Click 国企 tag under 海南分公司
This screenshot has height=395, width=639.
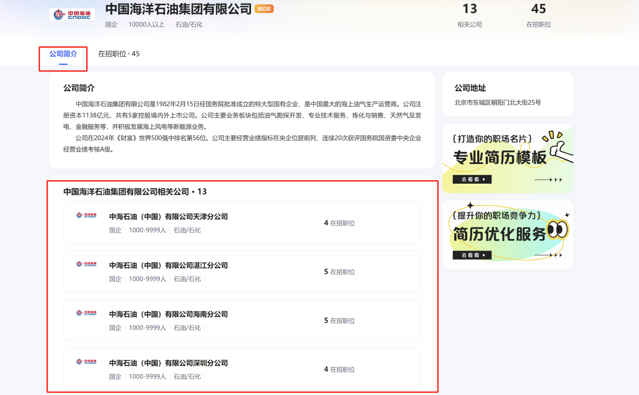pyautogui.click(x=115, y=328)
